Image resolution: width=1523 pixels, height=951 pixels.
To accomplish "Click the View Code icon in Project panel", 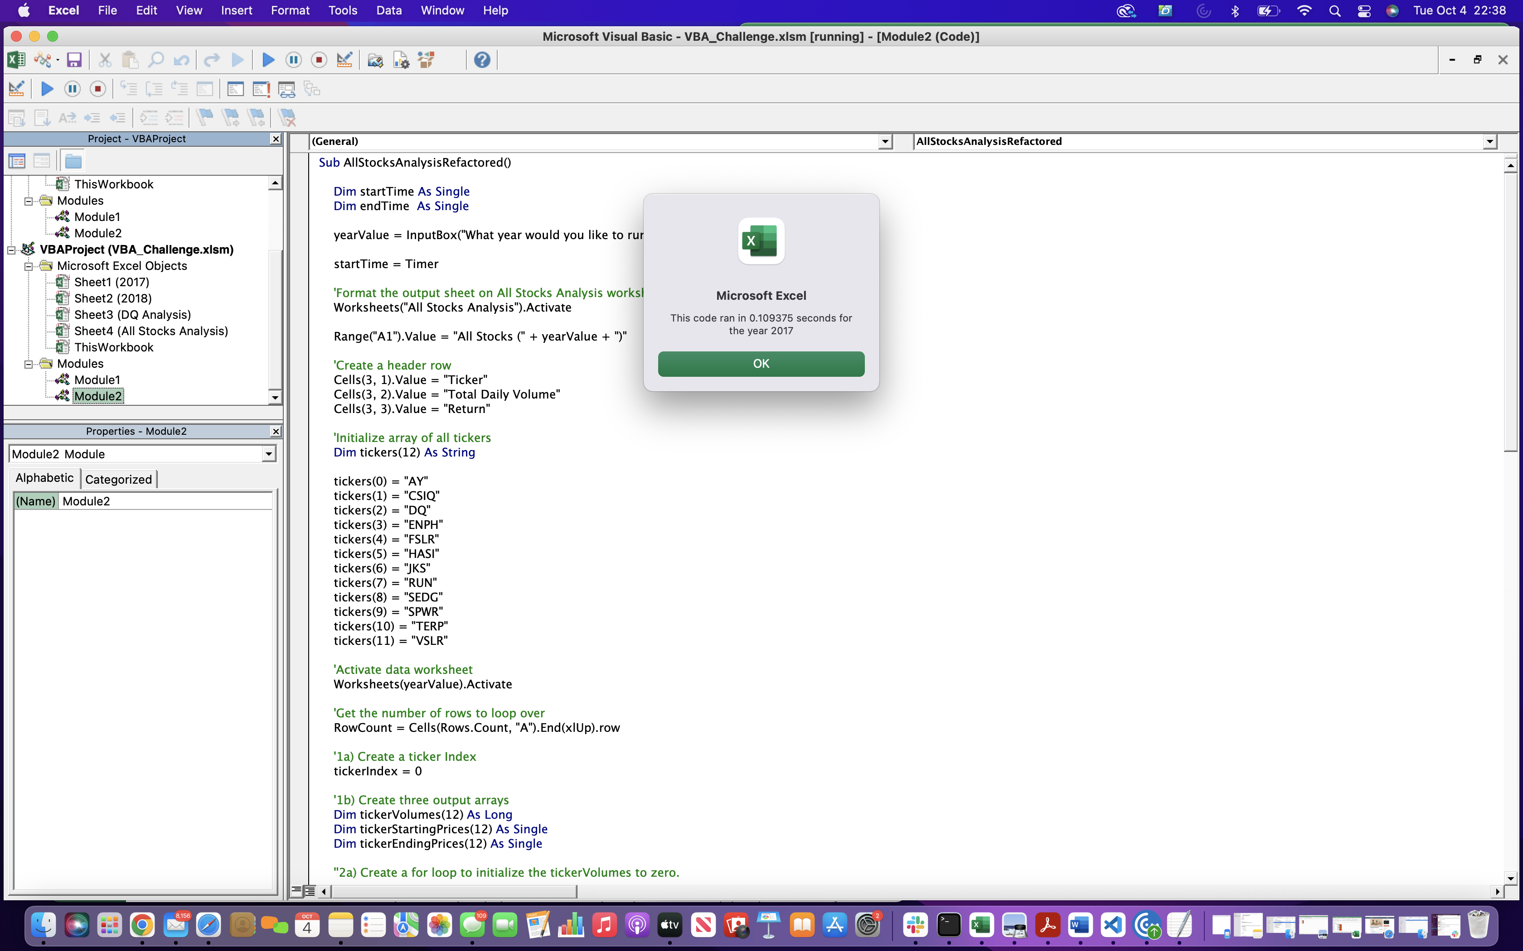I will (x=17, y=161).
